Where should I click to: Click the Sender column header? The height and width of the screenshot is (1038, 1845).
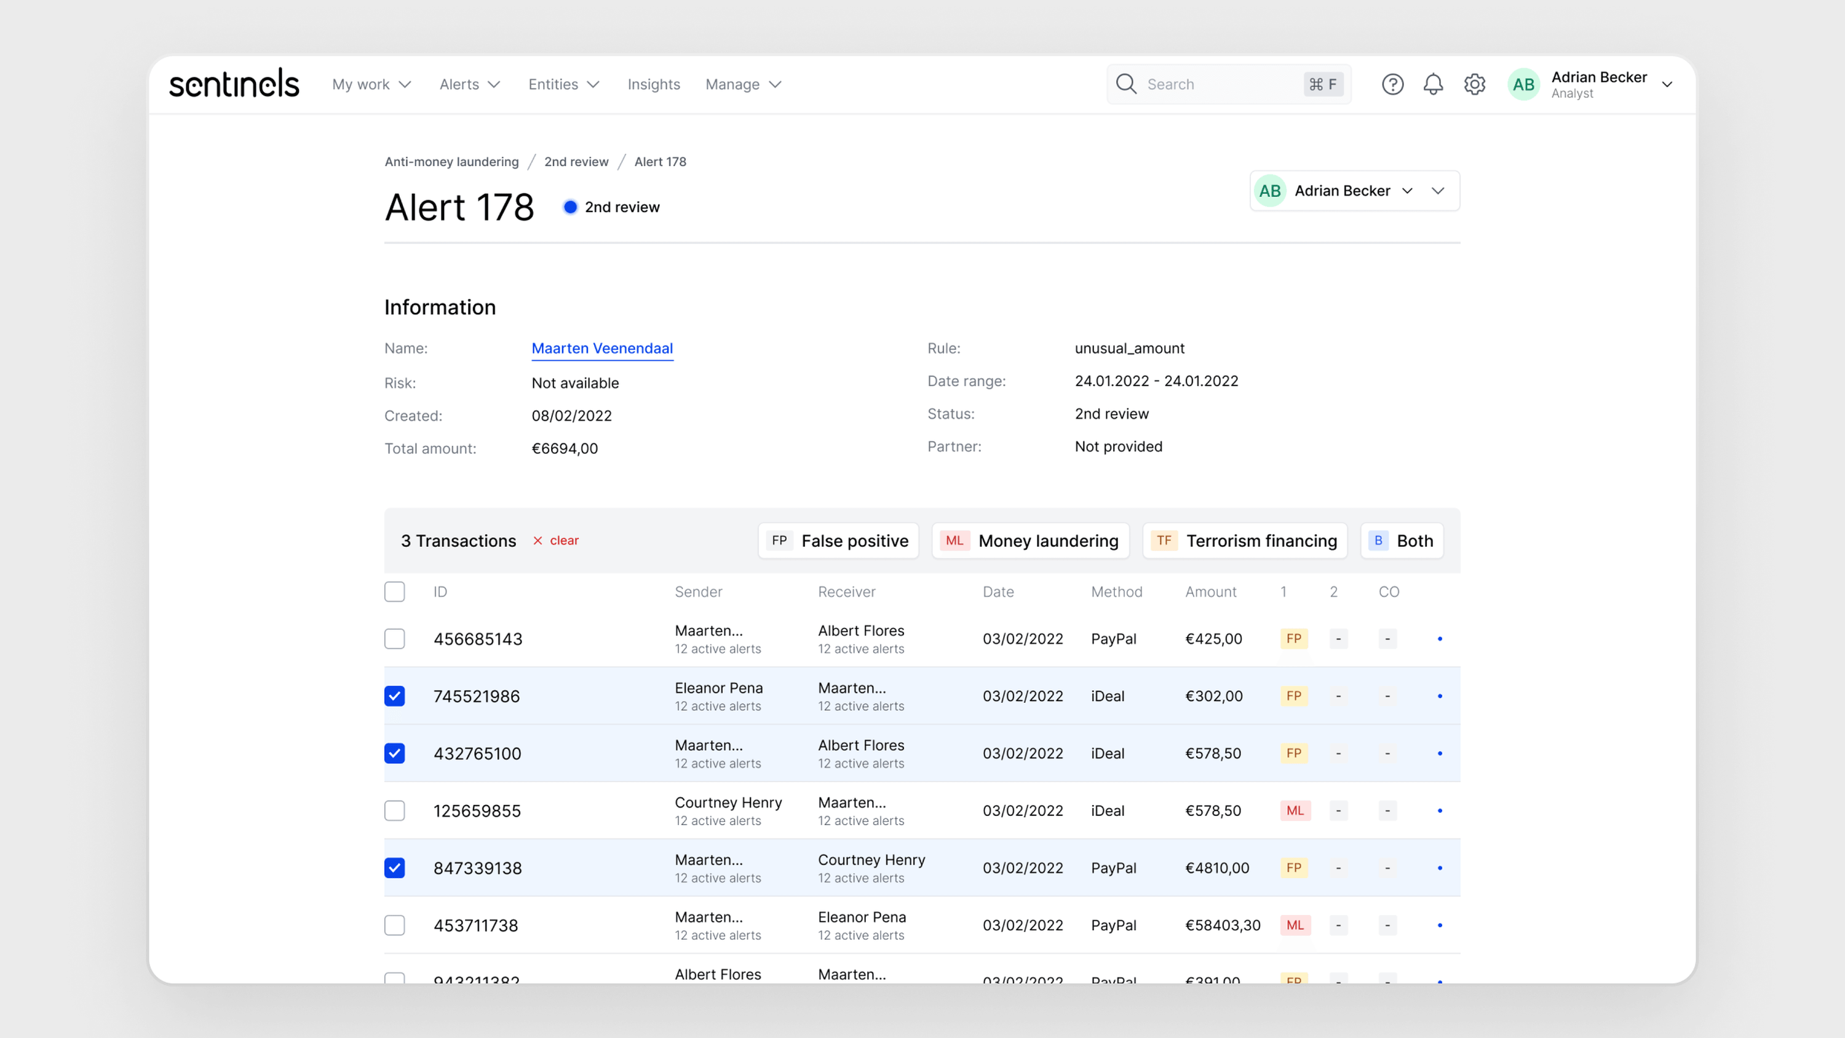coord(697,592)
